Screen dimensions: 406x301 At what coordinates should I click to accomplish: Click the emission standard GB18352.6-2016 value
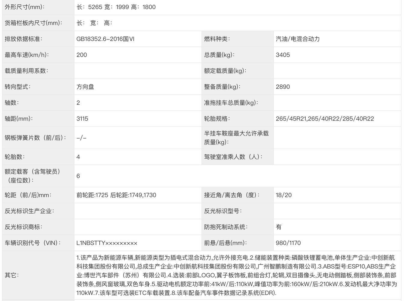(105, 39)
